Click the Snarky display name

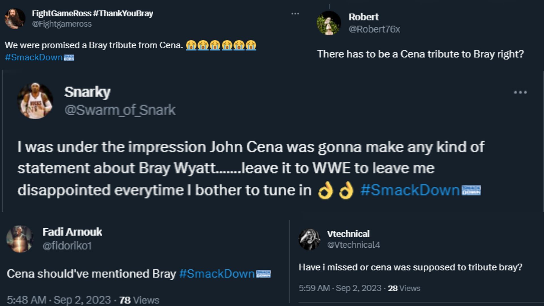(x=87, y=92)
